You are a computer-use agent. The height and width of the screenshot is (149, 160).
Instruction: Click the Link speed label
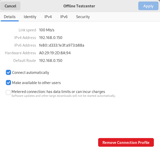pos(27,30)
